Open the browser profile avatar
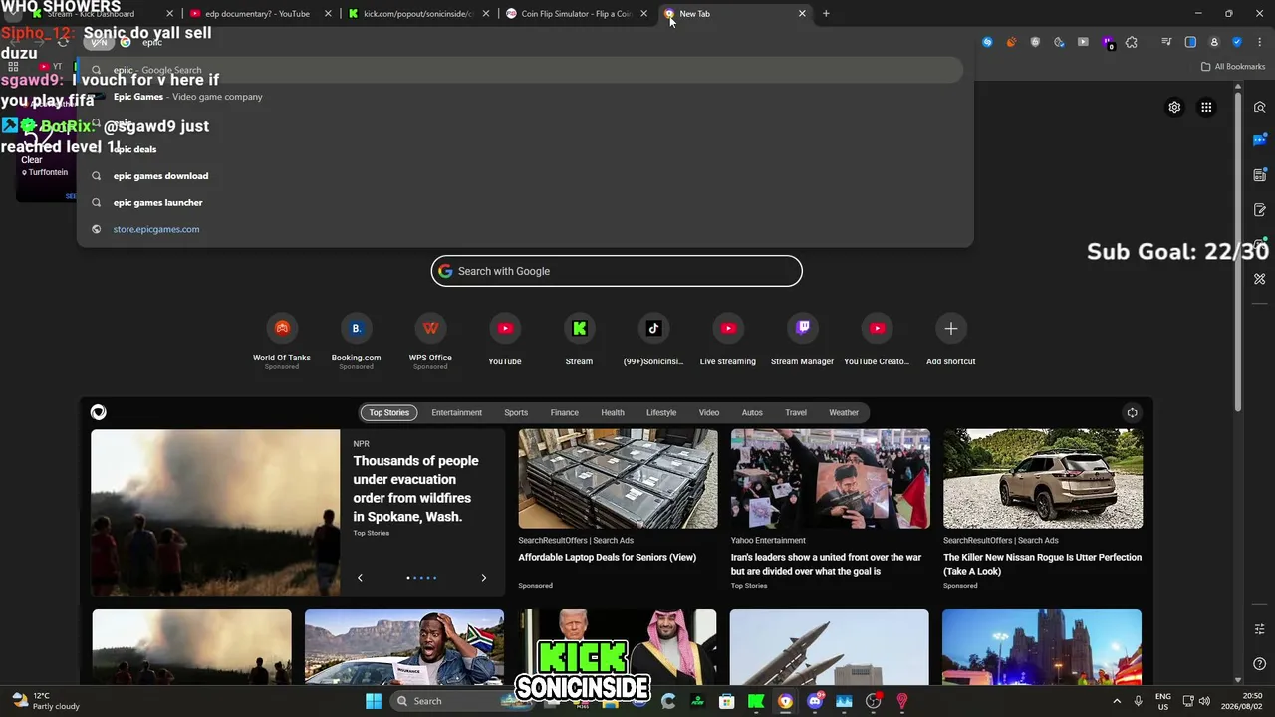1275x717 pixels. 1214,42
